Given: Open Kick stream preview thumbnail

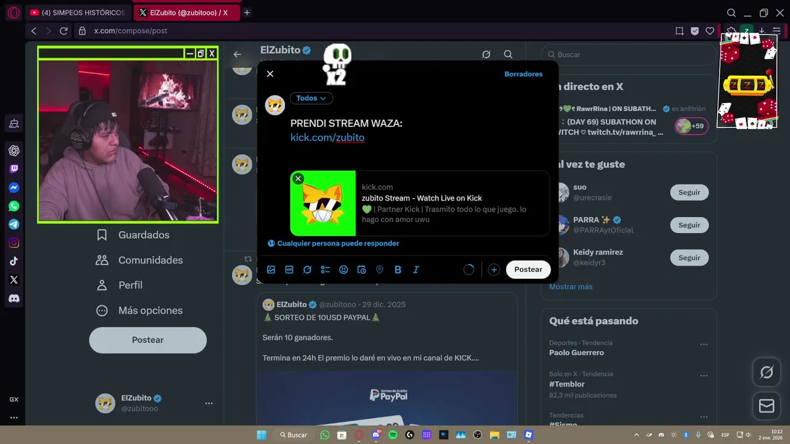Looking at the screenshot, I should point(323,203).
